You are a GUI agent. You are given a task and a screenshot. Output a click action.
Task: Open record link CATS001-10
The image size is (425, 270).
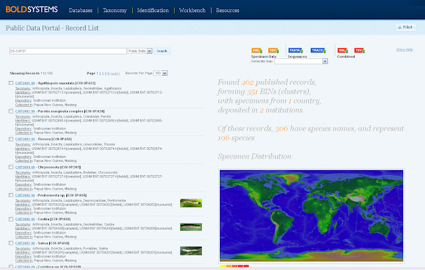(x=25, y=83)
